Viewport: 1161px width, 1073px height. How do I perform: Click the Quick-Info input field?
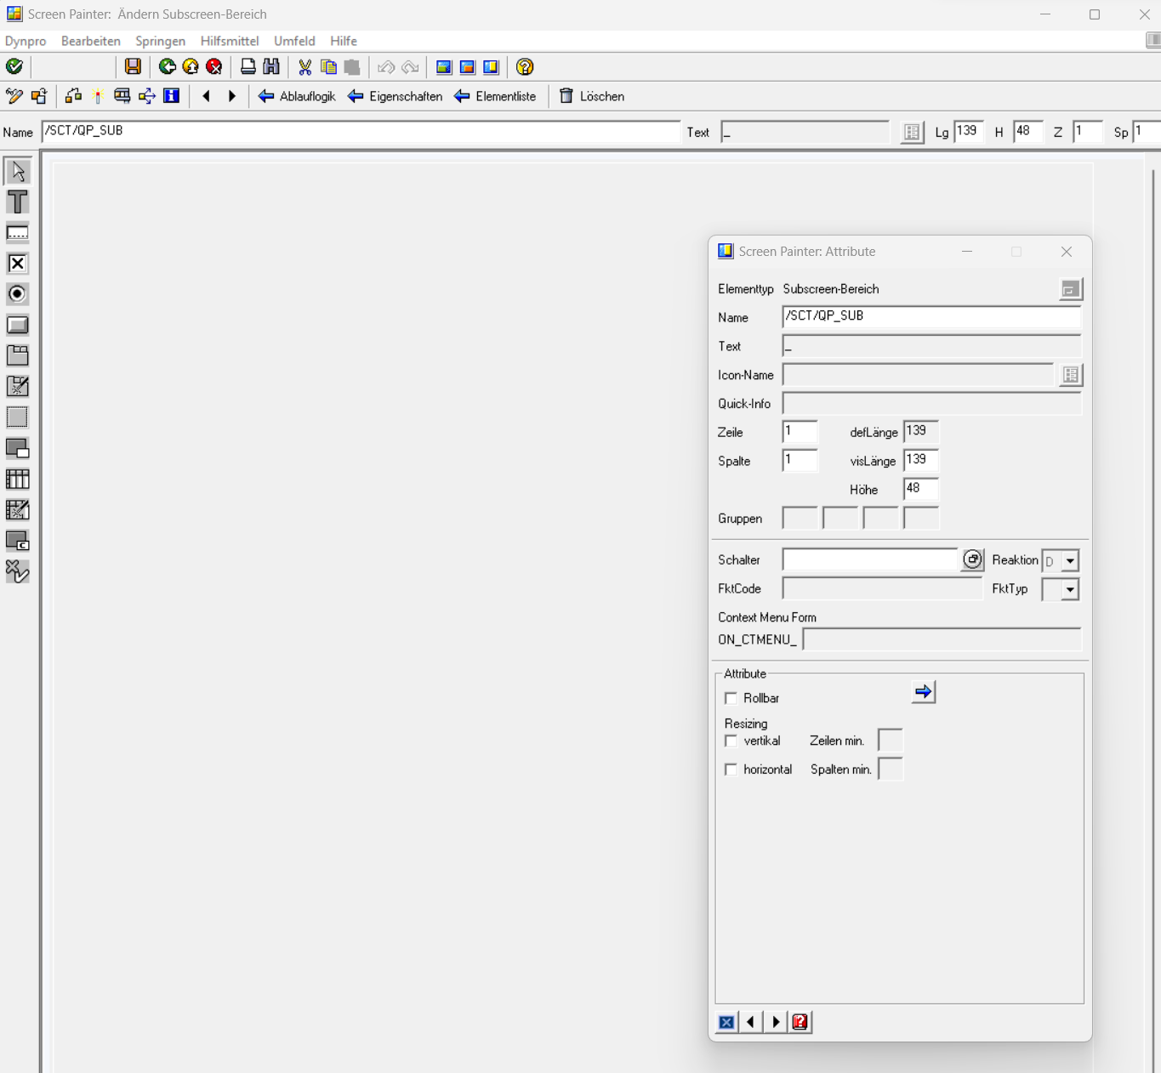pos(931,404)
